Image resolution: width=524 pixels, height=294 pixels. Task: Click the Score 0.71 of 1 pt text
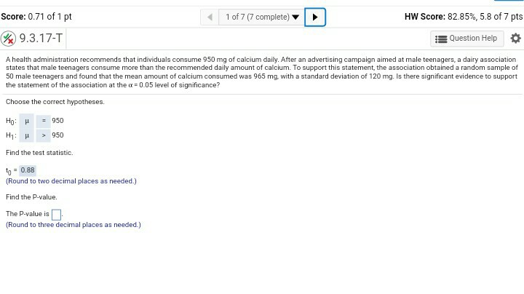click(x=36, y=17)
